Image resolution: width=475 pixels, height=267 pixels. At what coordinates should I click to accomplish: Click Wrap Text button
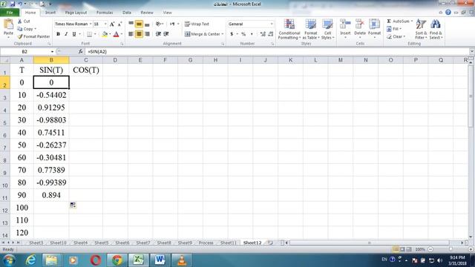point(197,24)
